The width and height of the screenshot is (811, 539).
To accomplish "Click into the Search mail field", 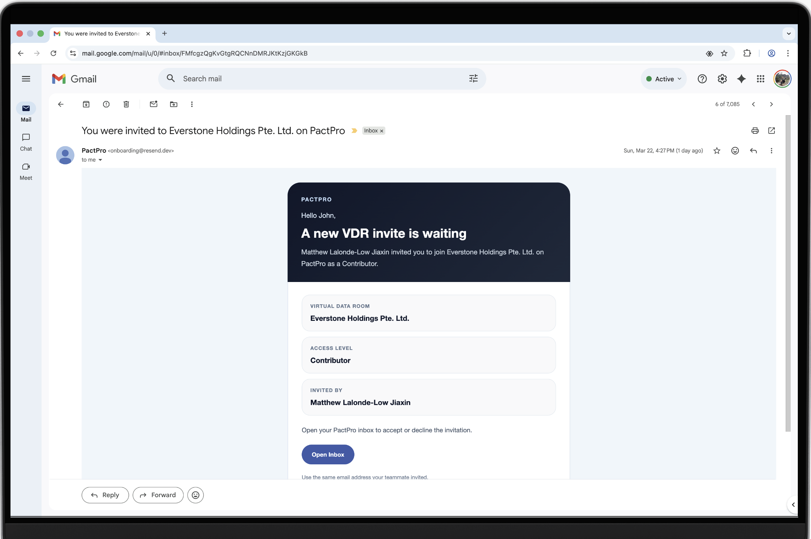I will pyautogui.click(x=310, y=79).
